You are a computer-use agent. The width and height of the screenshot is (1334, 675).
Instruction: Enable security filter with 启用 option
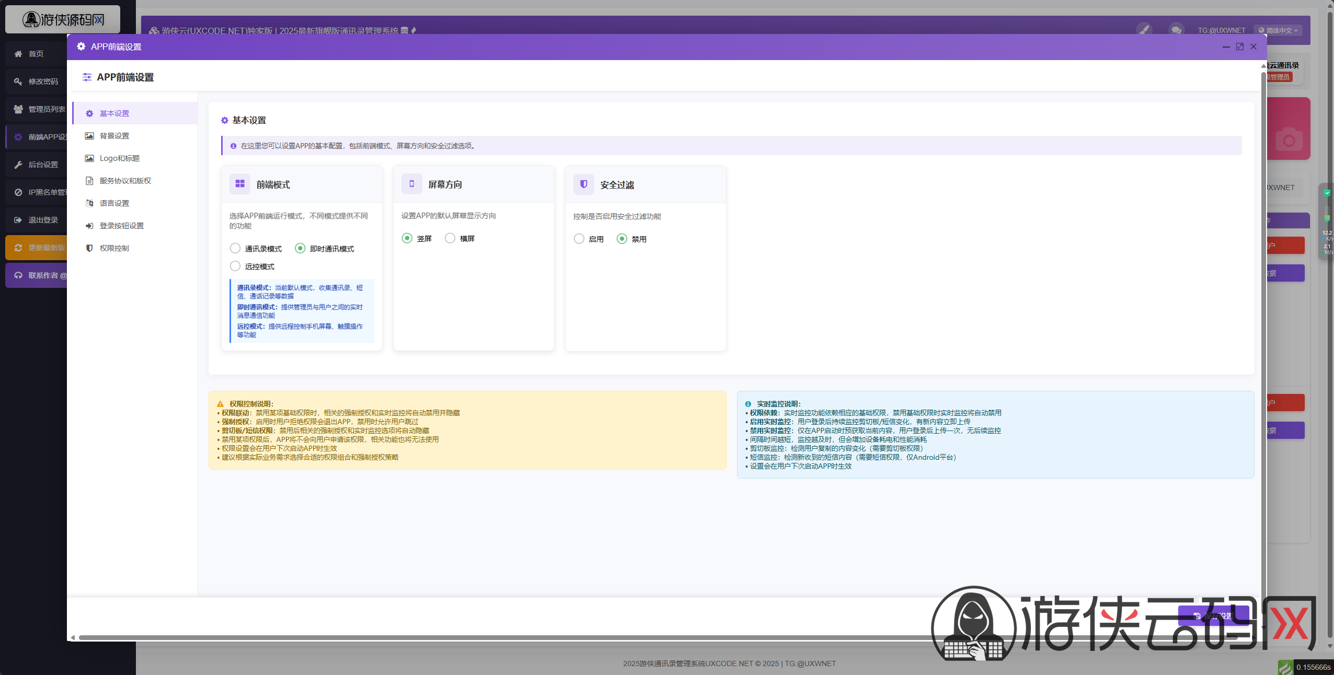coord(579,239)
